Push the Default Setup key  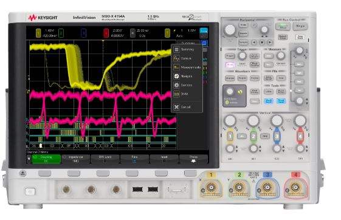283,37
